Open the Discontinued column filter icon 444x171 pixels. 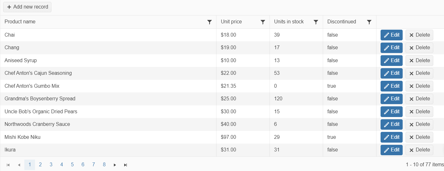click(369, 22)
